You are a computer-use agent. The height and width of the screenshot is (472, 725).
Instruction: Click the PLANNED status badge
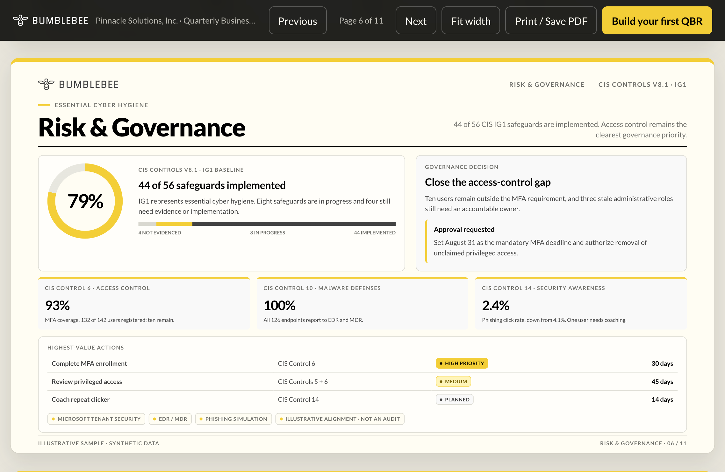(x=455, y=399)
